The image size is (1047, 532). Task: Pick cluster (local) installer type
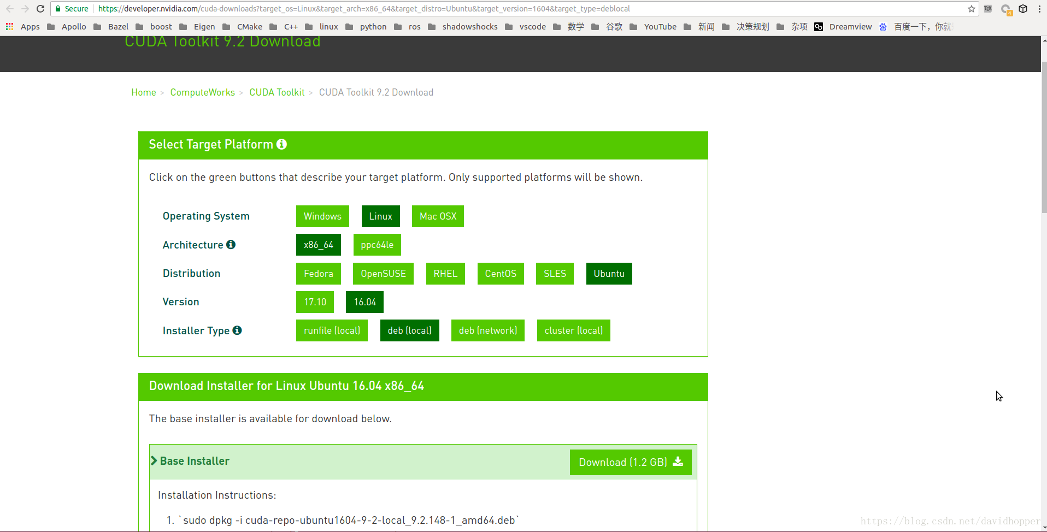574,330
